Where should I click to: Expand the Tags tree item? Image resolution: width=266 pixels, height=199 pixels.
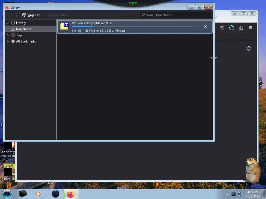pos(8,35)
